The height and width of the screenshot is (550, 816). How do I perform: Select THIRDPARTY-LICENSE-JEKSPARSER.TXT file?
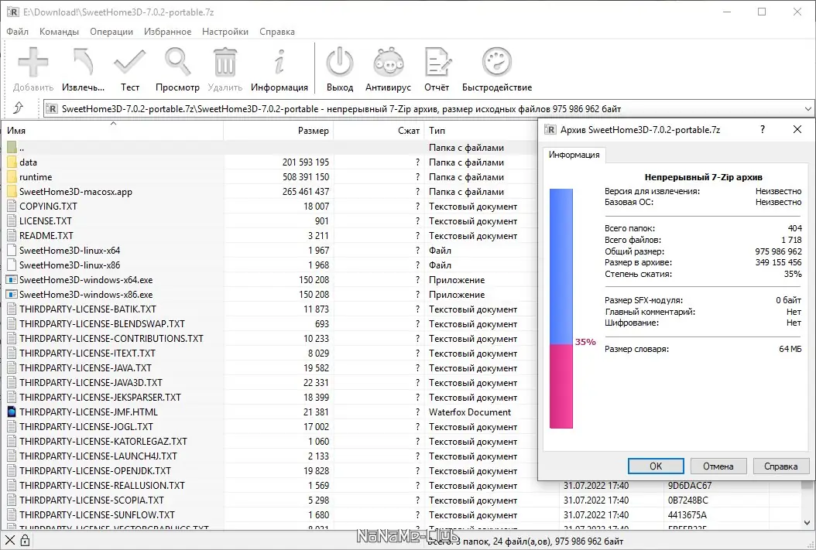[x=271, y=397]
